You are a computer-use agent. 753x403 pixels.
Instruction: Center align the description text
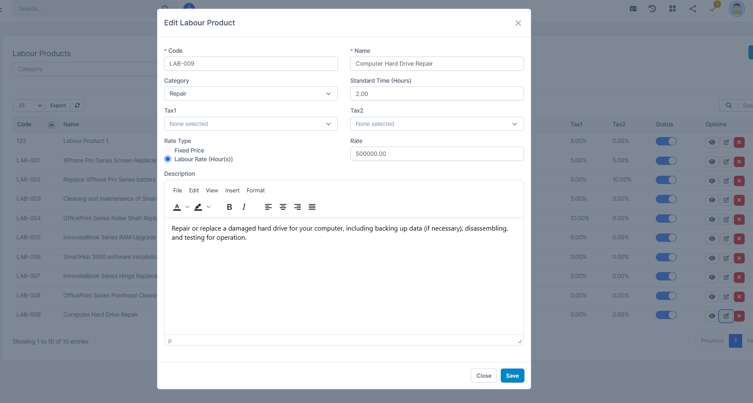coord(283,207)
